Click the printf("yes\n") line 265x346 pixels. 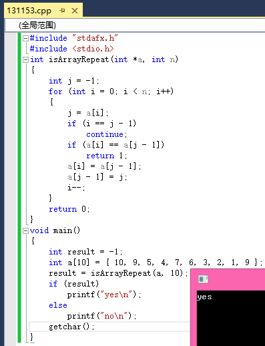point(104,295)
